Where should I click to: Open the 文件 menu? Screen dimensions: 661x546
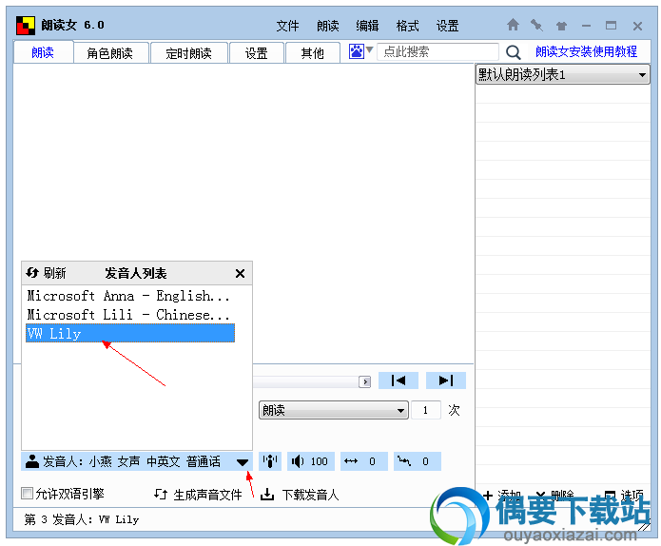(x=287, y=26)
